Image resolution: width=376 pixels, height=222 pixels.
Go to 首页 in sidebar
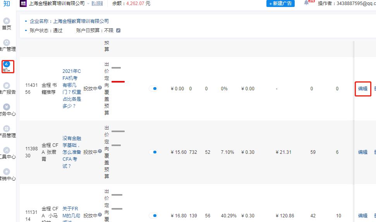click(x=7, y=24)
